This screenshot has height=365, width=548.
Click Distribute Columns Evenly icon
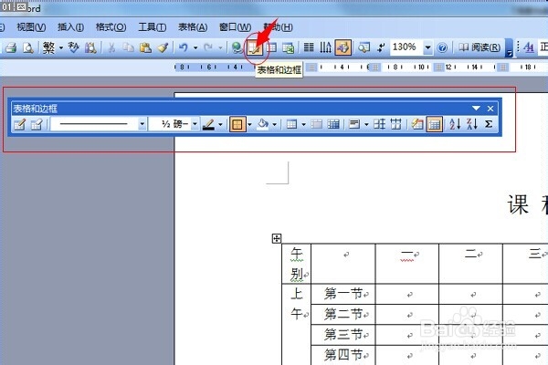tap(396, 124)
